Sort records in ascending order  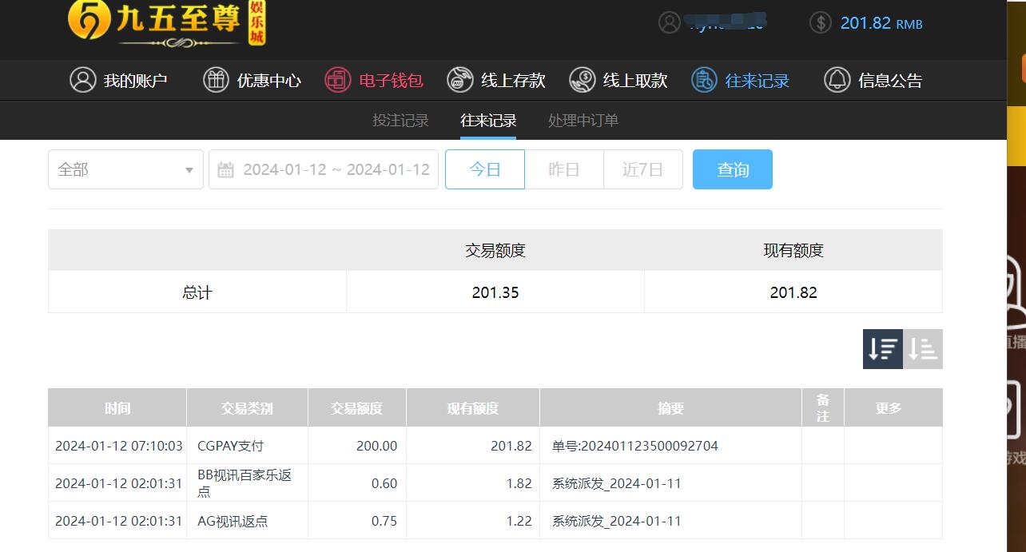(923, 349)
